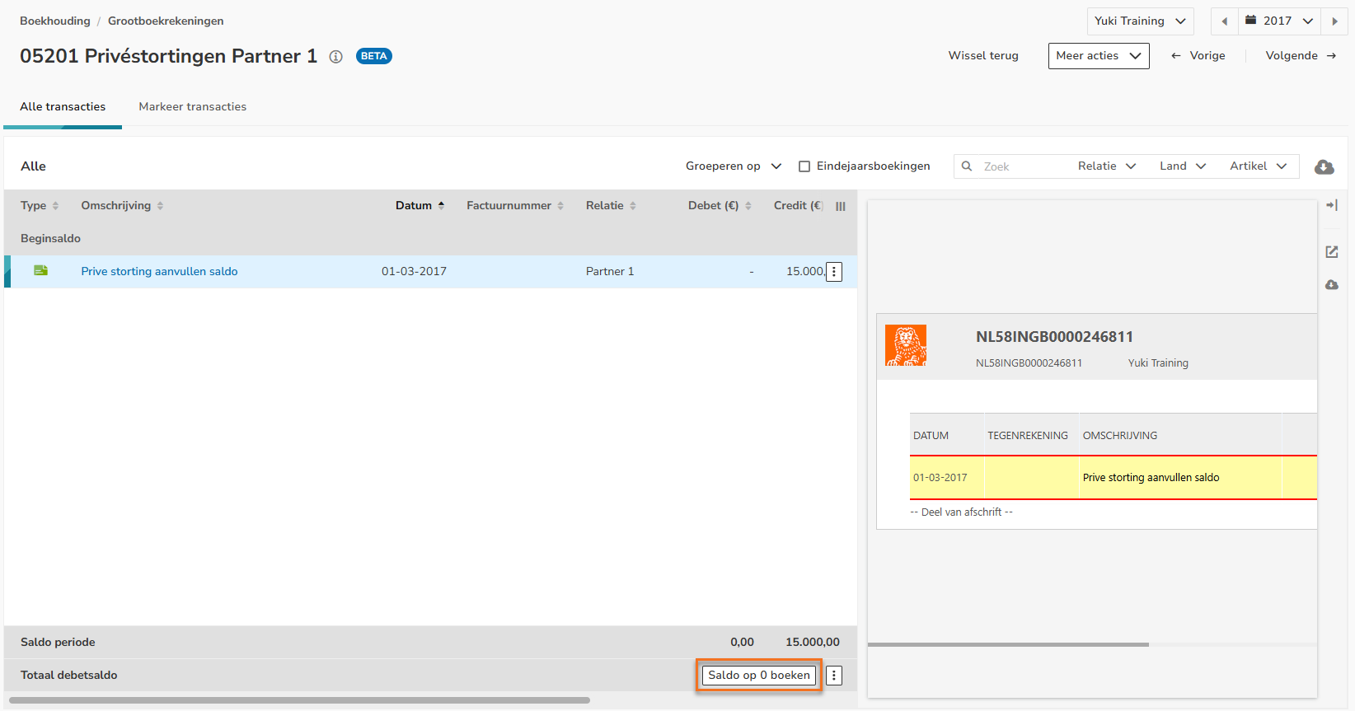This screenshot has height=711, width=1355.
Task: Open the Groeperen op dropdown
Action: click(734, 166)
